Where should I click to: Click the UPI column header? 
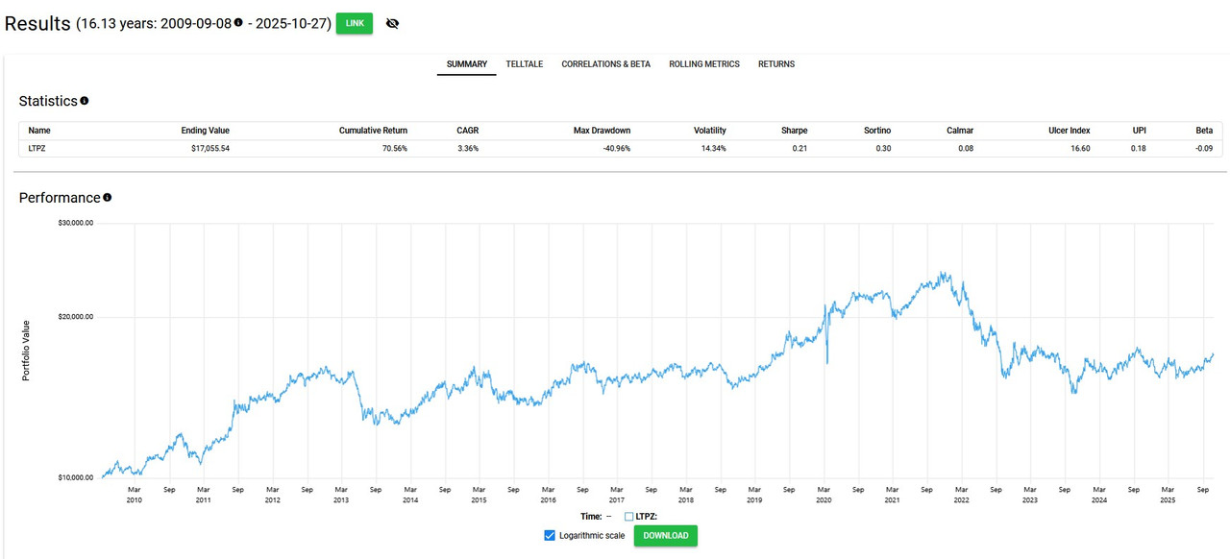(x=1139, y=131)
